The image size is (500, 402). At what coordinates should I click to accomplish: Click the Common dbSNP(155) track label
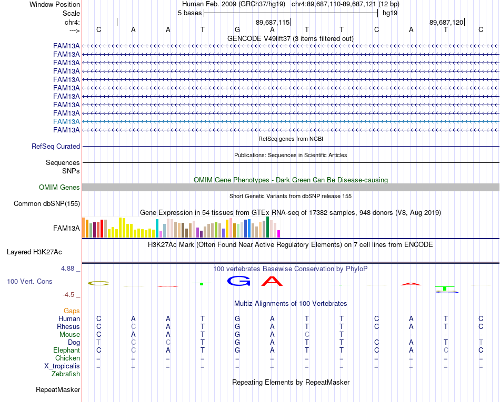click(46, 204)
